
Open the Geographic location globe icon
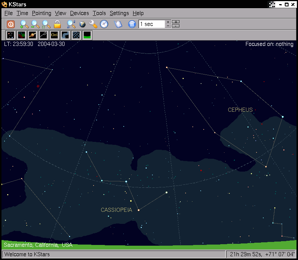(82, 24)
